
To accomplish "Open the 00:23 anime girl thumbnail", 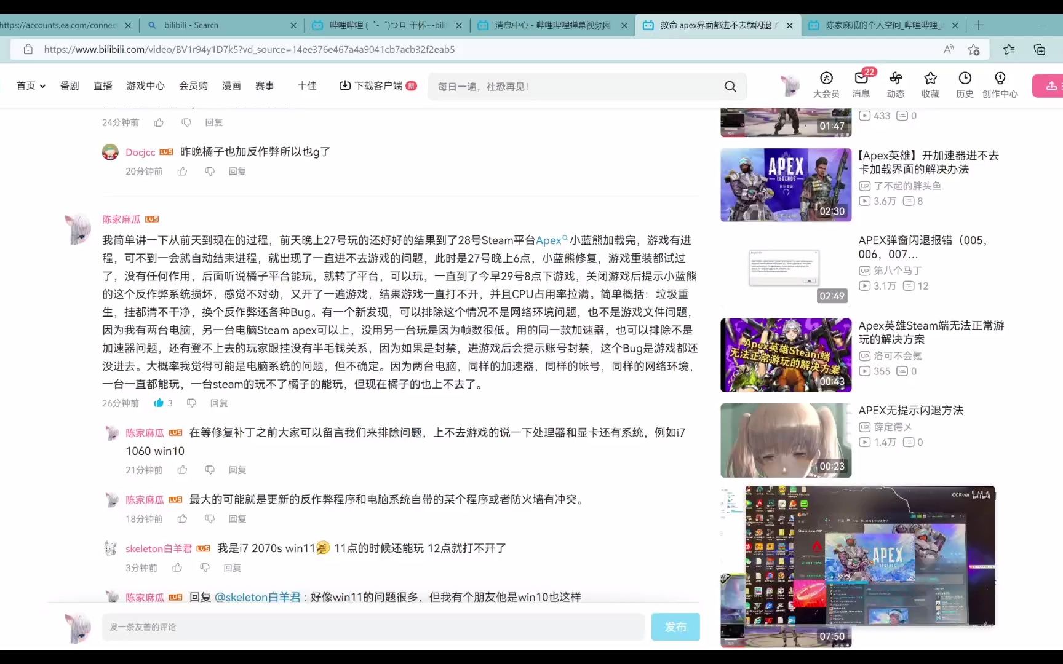I will click(x=786, y=440).
